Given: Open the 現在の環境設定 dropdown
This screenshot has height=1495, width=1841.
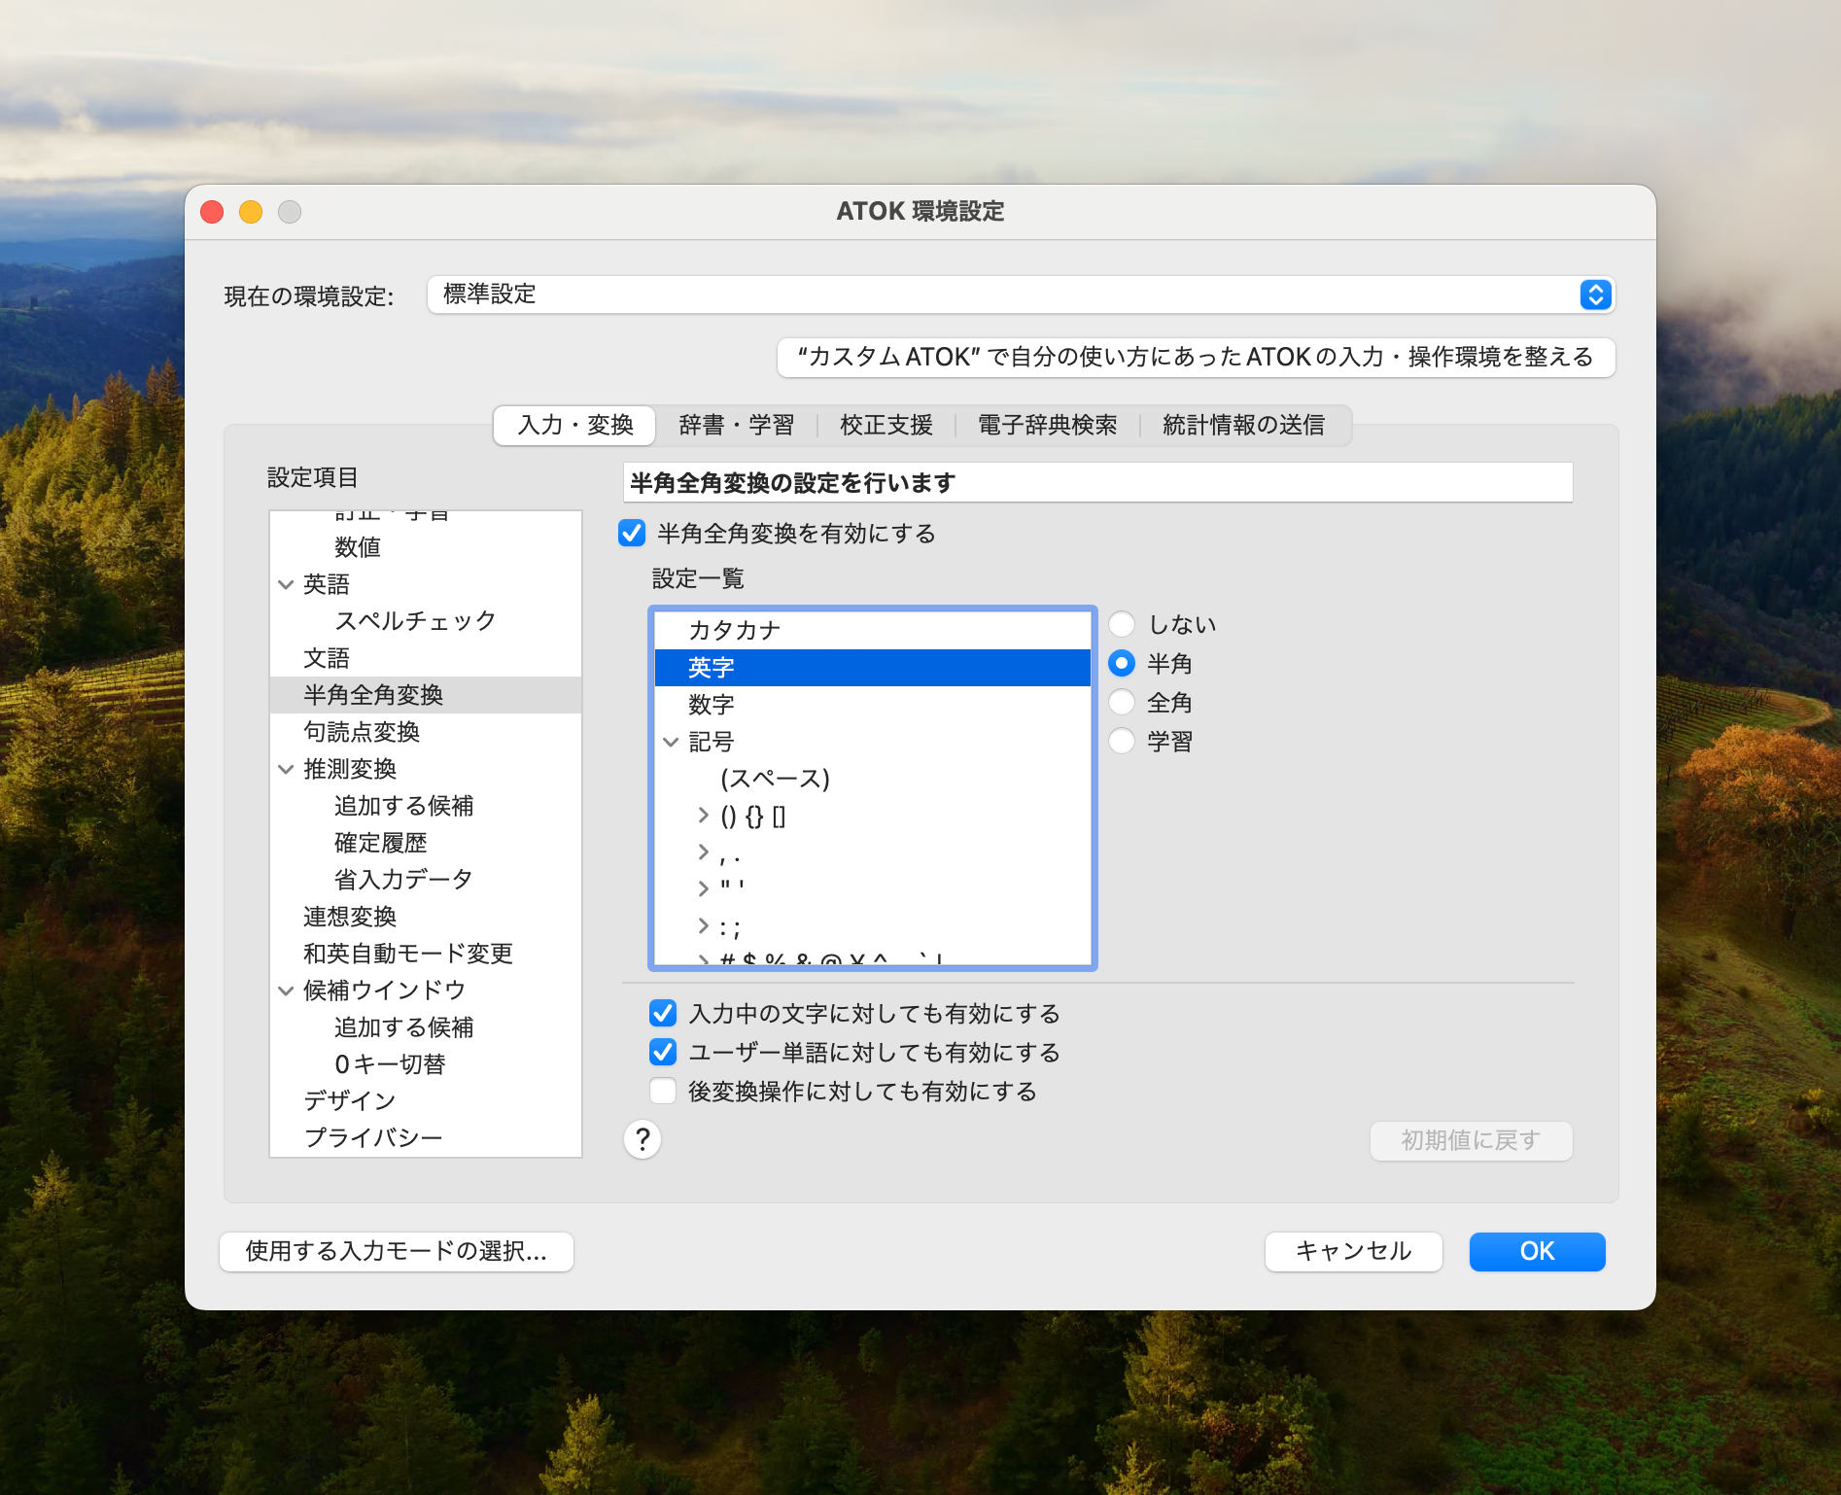Looking at the screenshot, I should tap(1021, 295).
